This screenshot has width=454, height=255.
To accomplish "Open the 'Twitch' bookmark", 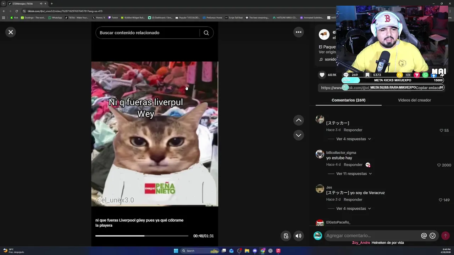I will pos(113,18).
